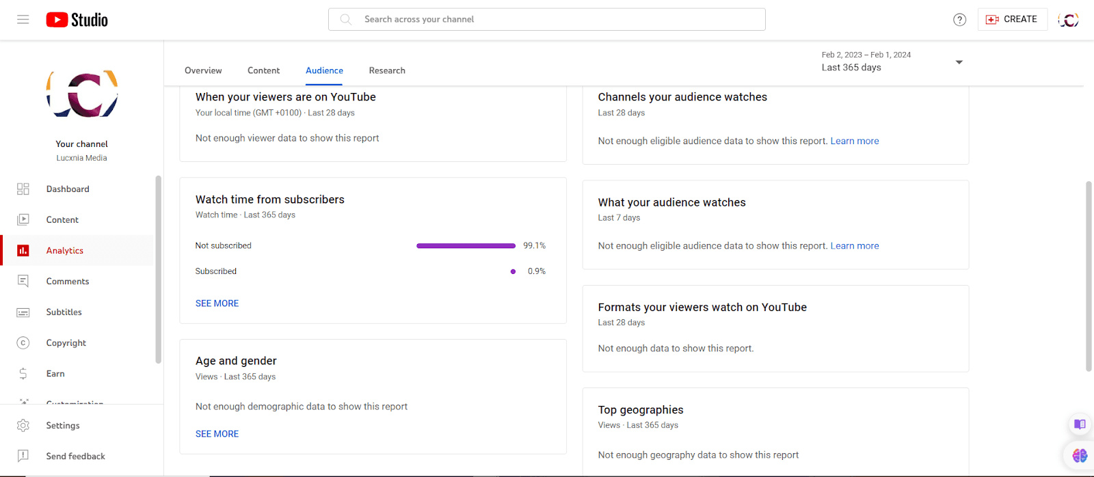Switch to the Overview tab

pos(203,70)
